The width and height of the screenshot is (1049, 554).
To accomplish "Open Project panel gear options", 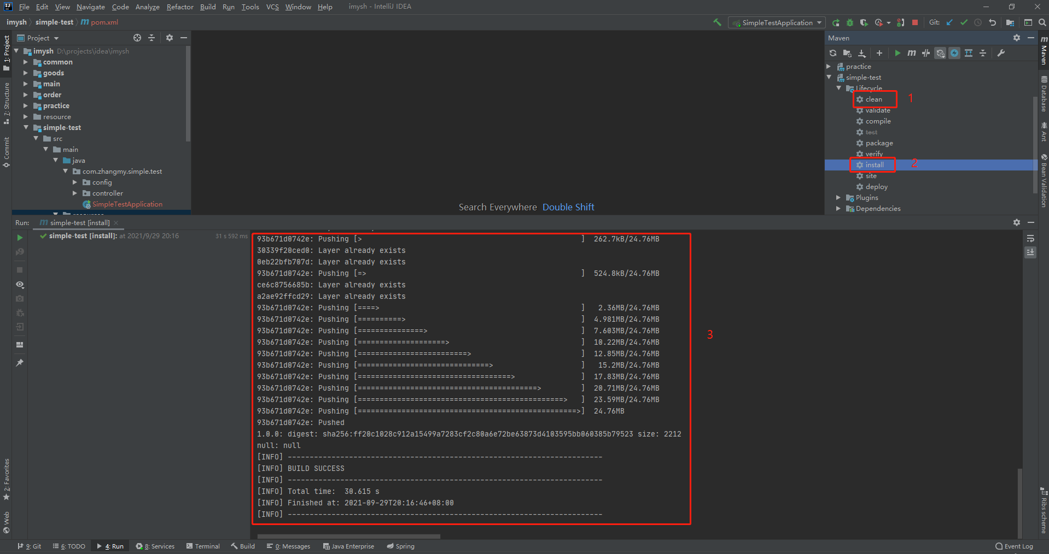I will 170,38.
